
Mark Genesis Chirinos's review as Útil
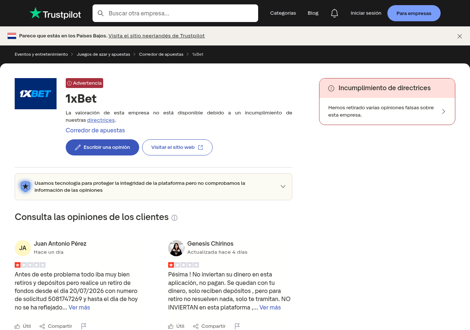pyautogui.click(x=176, y=326)
